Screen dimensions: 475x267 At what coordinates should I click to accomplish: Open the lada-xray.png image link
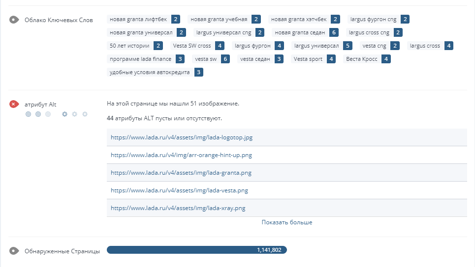[178, 208]
